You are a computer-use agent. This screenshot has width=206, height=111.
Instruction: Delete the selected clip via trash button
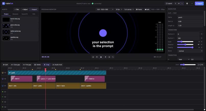(x=37, y=65)
